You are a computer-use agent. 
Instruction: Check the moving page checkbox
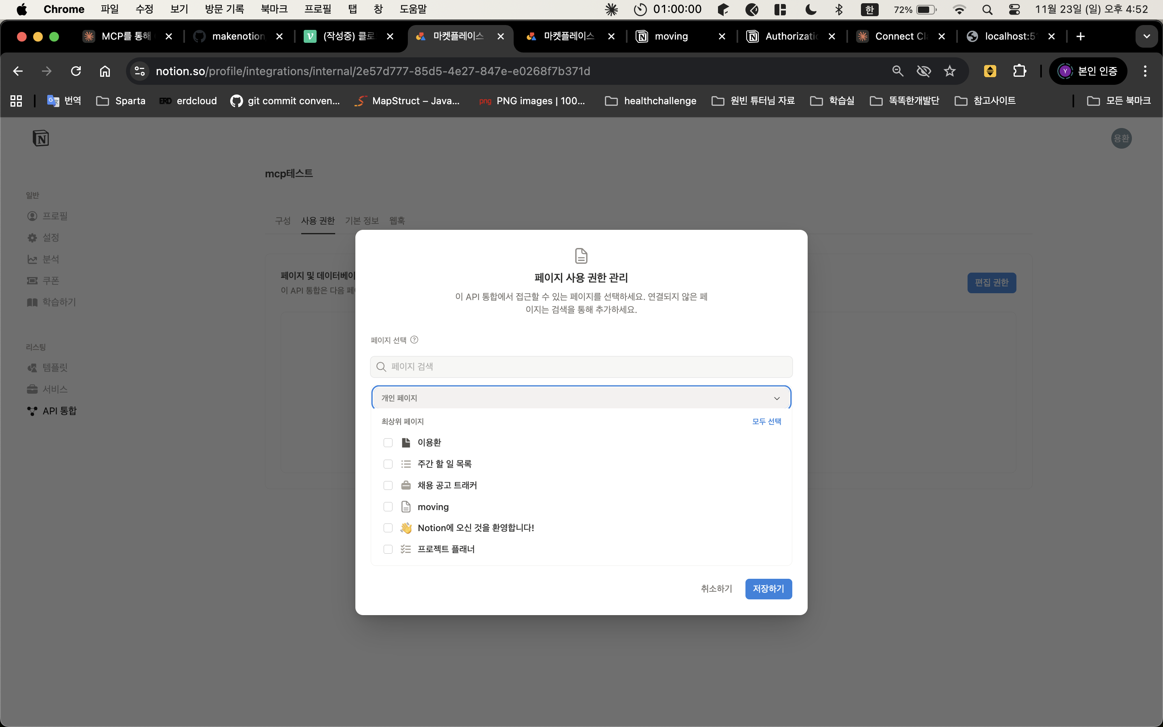[388, 507]
